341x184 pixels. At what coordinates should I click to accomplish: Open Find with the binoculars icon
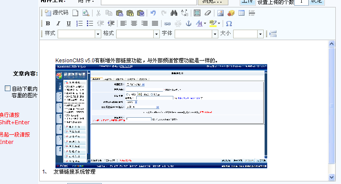pos(174,13)
